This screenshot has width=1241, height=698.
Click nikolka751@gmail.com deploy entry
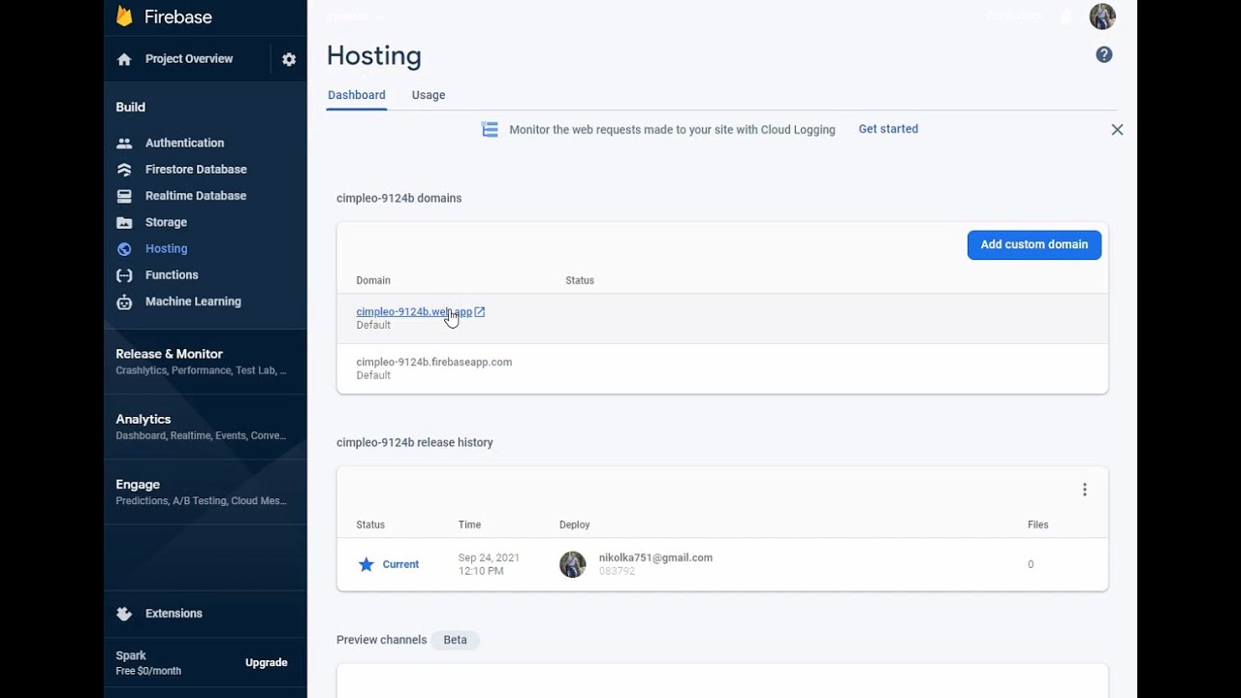[655, 558]
